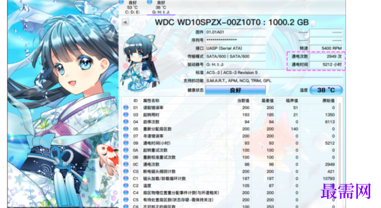The width and height of the screenshot is (381, 208).
Task: Select the 读取错误率 attribute name
Action: coord(153,107)
